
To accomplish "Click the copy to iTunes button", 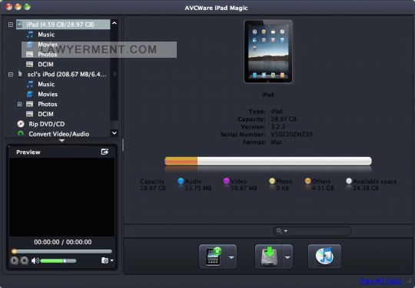I will coord(324,256).
